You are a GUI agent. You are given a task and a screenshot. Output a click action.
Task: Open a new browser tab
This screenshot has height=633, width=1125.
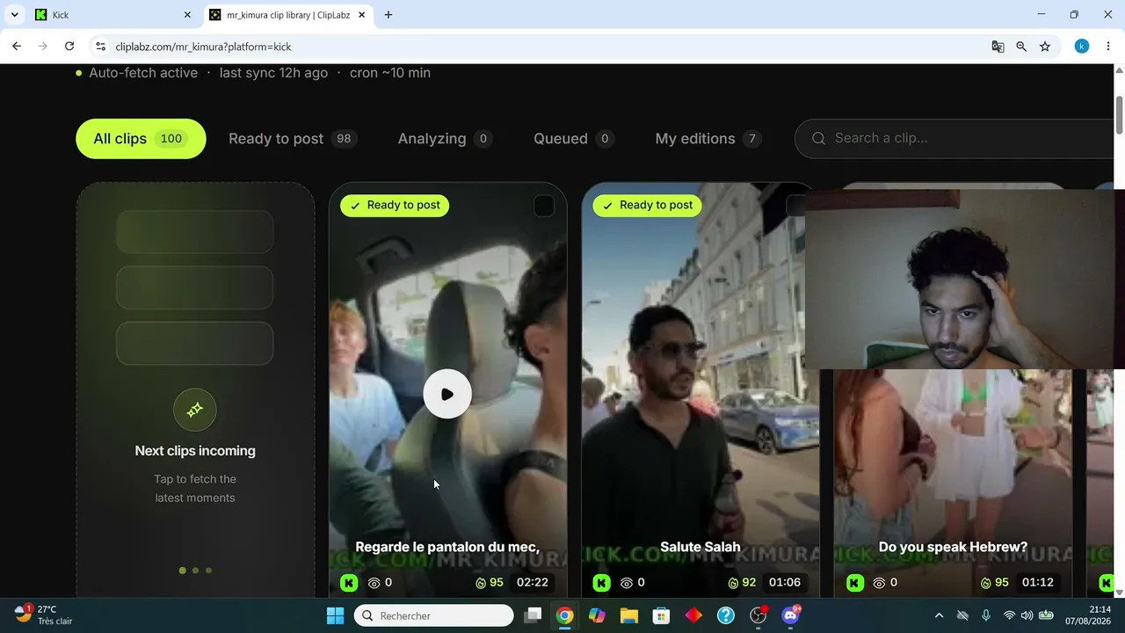(x=388, y=15)
